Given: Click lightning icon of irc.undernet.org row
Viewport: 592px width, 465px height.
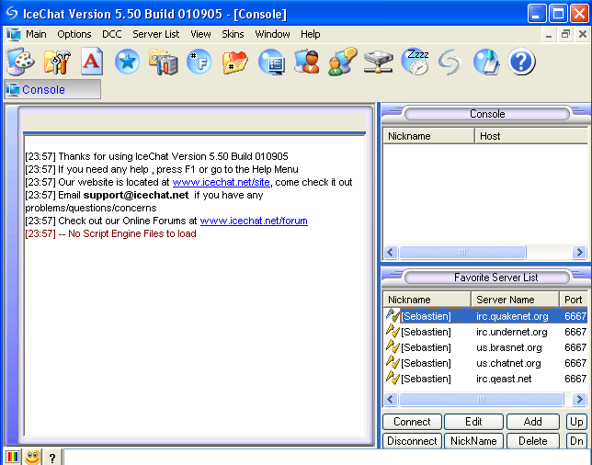Looking at the screenshot, I should click(x=393, y=331).
